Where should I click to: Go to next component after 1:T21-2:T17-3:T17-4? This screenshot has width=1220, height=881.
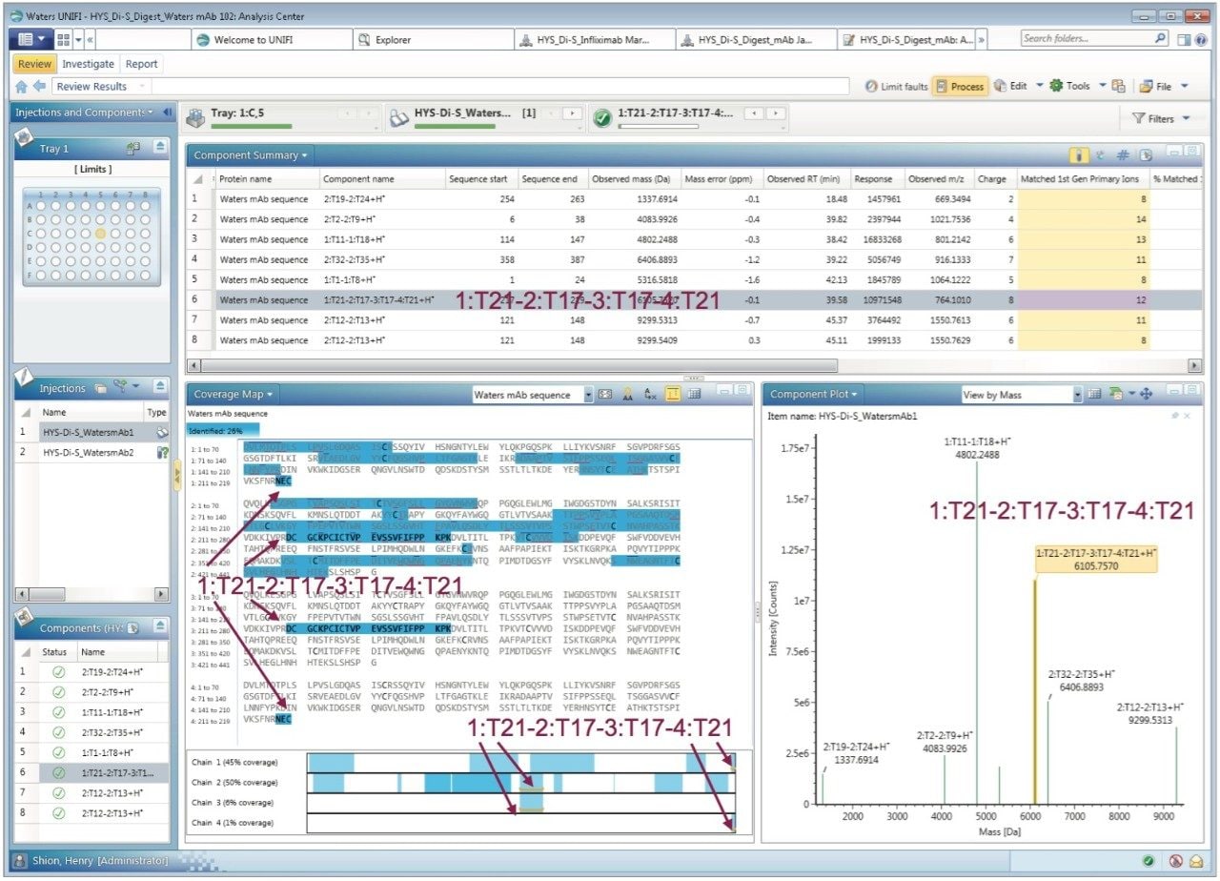tap(778, 113)
